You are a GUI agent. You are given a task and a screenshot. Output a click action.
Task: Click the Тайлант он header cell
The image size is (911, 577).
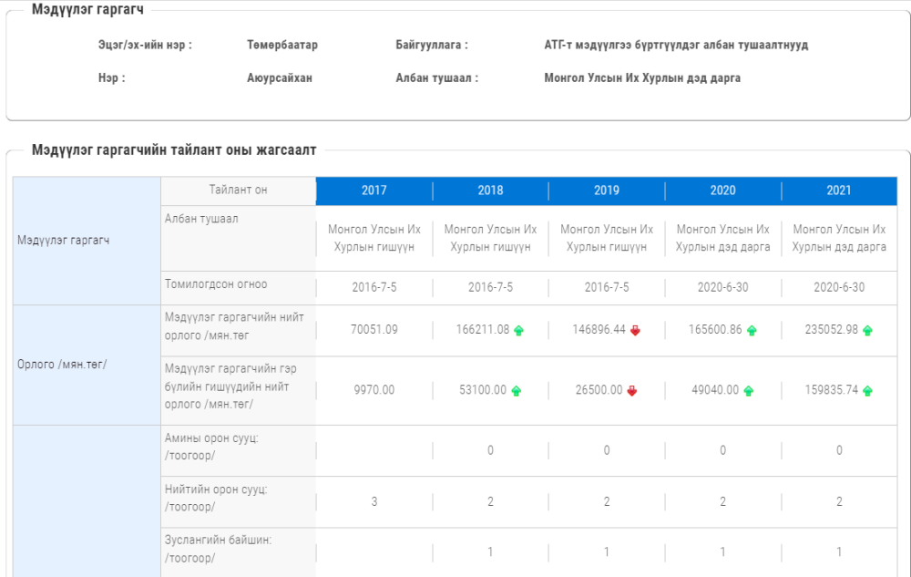pyautogui.click(x=238, y=190)
